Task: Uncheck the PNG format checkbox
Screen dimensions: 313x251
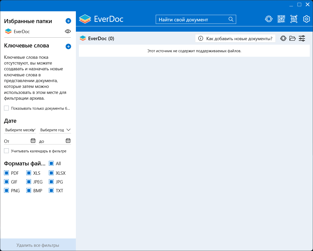Action: click(7, 191)
